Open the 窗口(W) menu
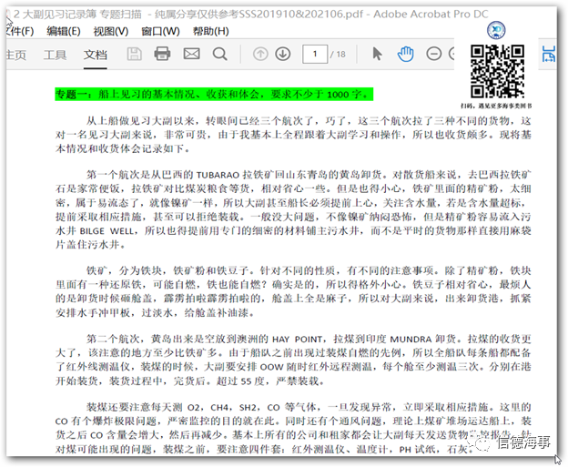Viewport: 568px width, 467px height. [x=160, y=31]
